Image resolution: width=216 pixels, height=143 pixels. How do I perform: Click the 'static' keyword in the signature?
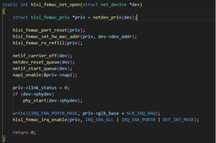[10, 5]
